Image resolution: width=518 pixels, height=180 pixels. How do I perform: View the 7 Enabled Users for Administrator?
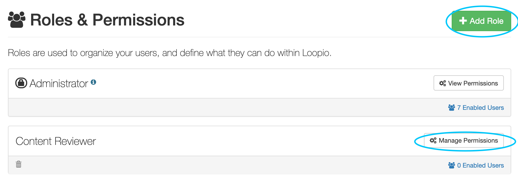pos(480,108)
